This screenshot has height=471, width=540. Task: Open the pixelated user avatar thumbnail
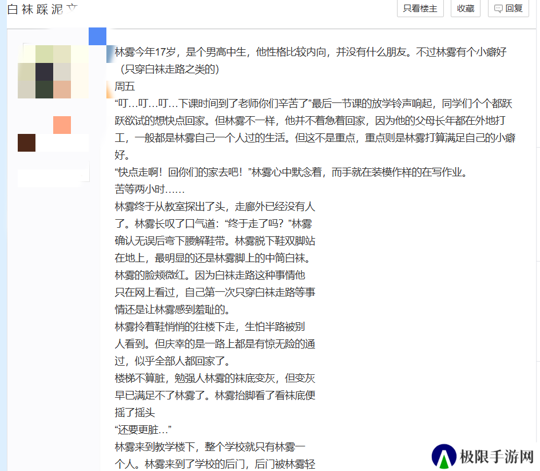[53, 72]
